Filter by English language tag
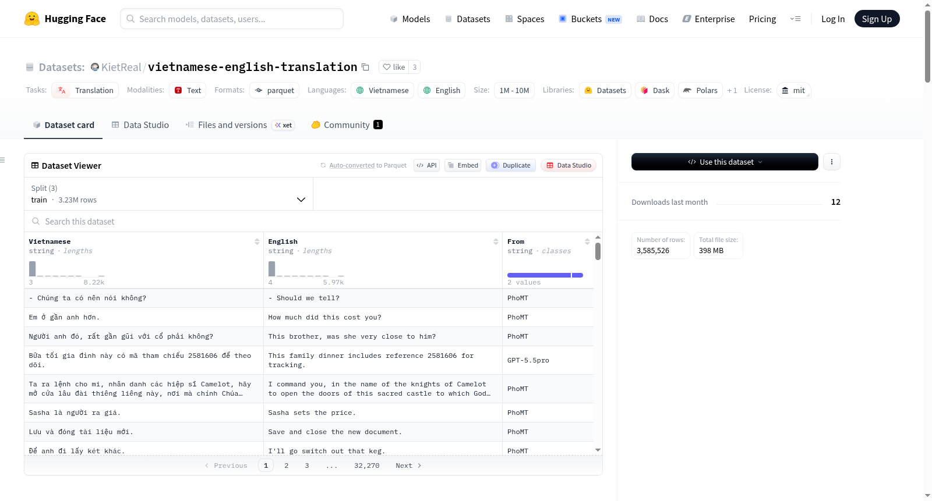932x501 pixels. point(442,90)
